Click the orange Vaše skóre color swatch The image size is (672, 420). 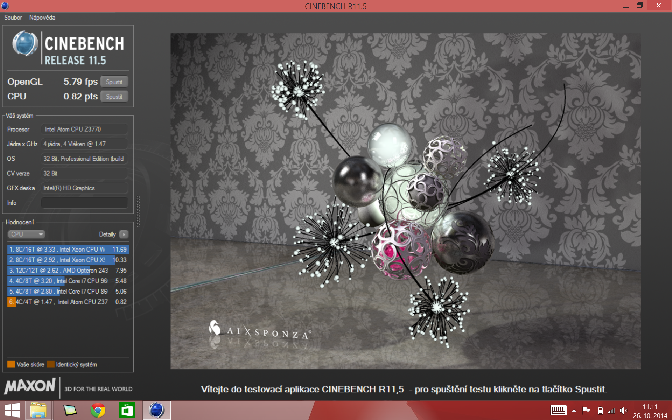[x=11, y=364]
